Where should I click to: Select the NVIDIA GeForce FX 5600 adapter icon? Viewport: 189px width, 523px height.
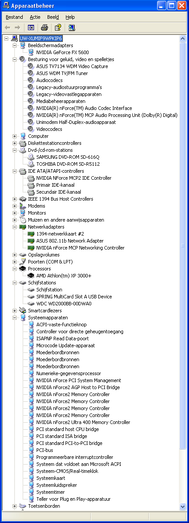(x=31, y=52)
